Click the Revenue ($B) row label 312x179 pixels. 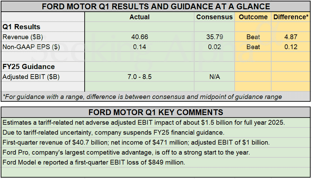(x=23, y=37)
